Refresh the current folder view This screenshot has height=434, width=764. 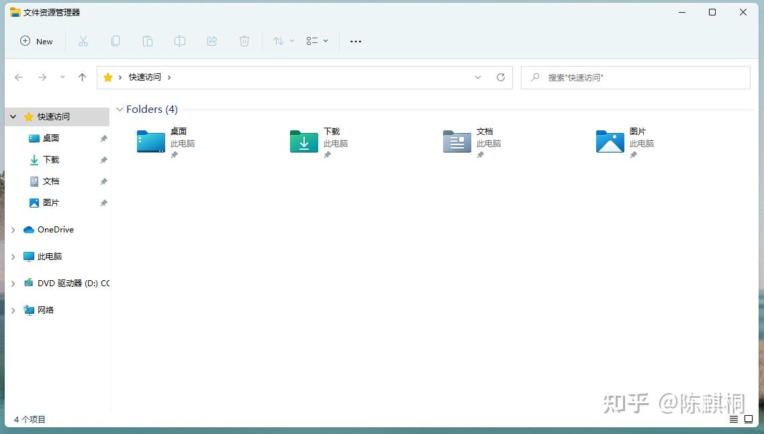pos(500,77)
